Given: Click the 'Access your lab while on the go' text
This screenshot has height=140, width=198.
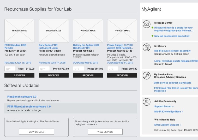Looking at the screenshot, I should (x=24, y=110).
